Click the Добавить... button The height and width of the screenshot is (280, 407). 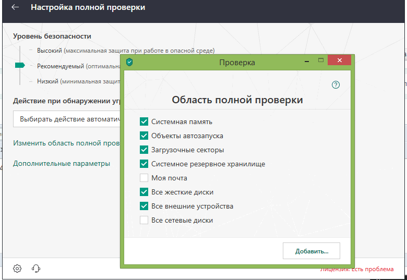click(x=312, y=251)
